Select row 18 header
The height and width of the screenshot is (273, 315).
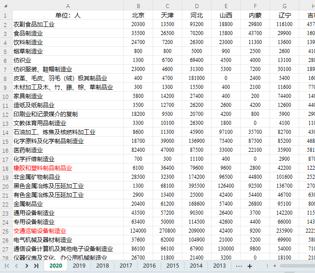[x=5, y=168]
